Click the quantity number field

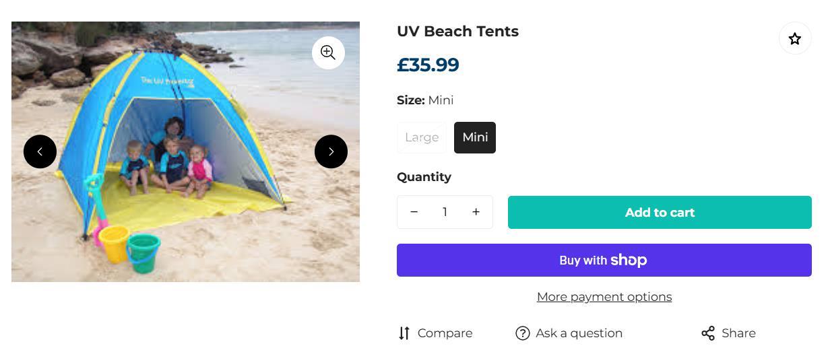445,212
